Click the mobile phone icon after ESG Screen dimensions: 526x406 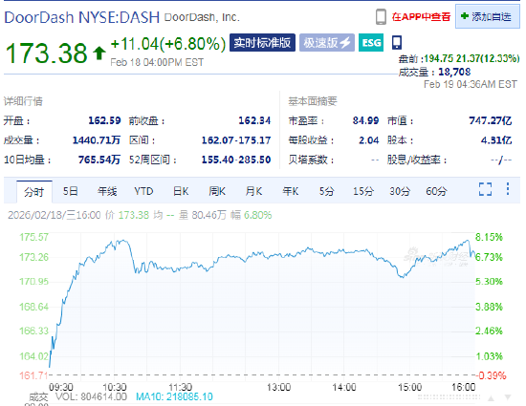397,43
